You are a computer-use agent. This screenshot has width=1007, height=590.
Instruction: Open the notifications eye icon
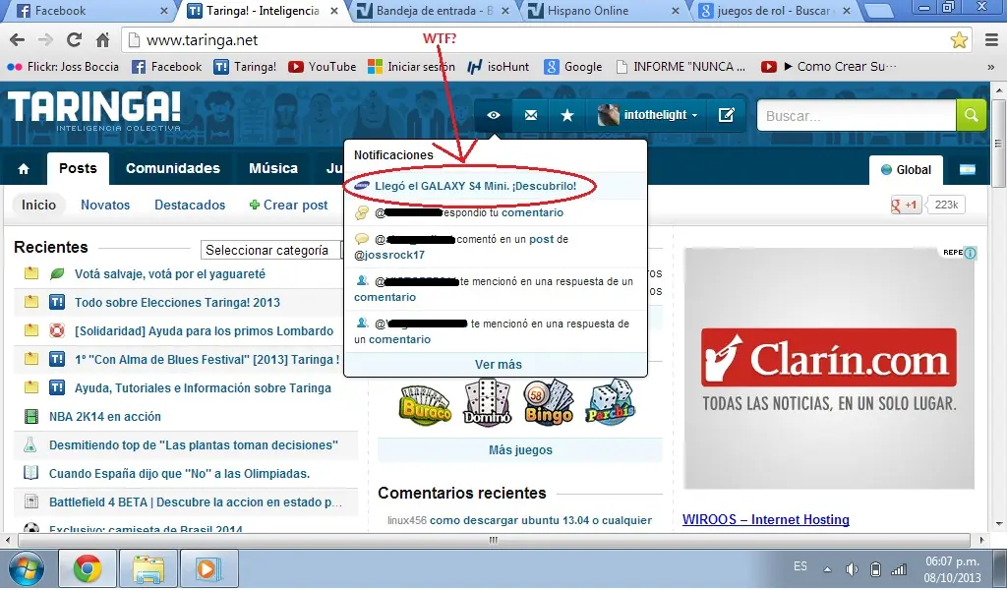click(x=494, y=116)
